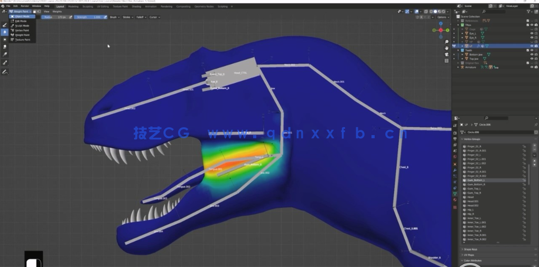
Task: Hide Armature in viewport
Action: click(532, 67)
